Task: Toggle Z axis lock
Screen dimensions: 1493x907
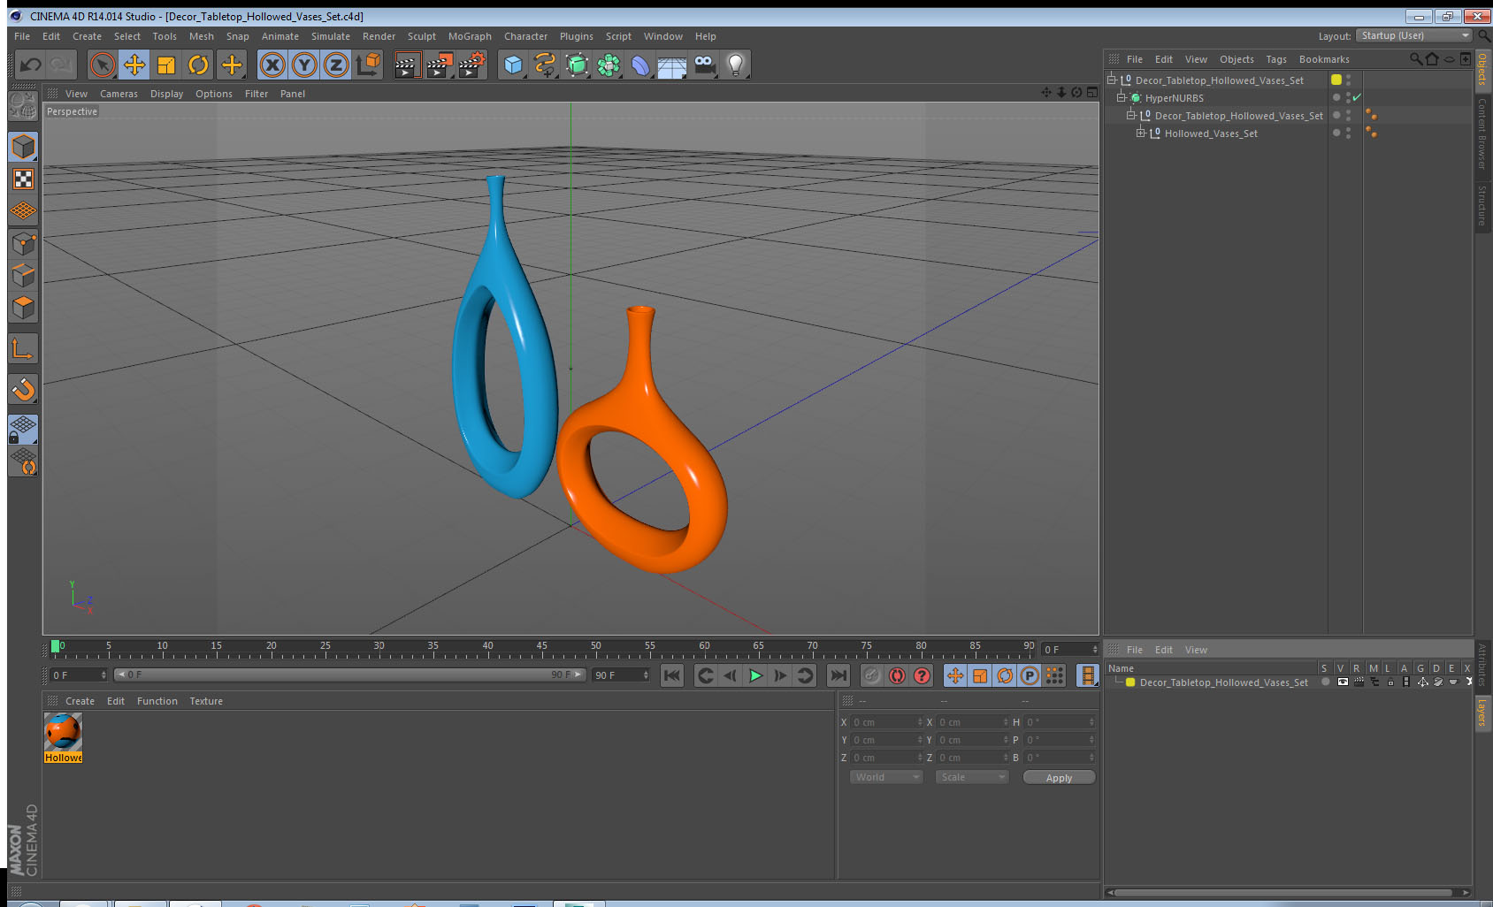Action: pos(336,65)
